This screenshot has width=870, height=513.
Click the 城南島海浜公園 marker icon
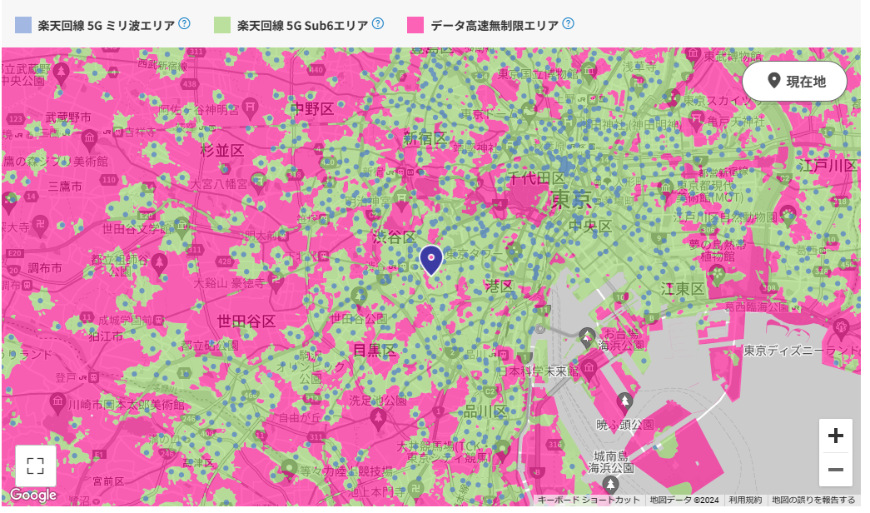pos(610,484)
